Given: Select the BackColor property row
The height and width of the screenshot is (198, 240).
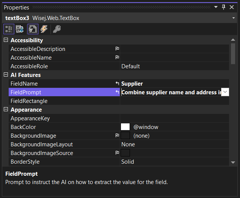Looking at the screenshot, I should tap(64, 127).
